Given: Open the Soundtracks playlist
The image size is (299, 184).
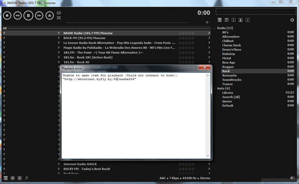Looking at the screenshot, I should coord(258,80).
